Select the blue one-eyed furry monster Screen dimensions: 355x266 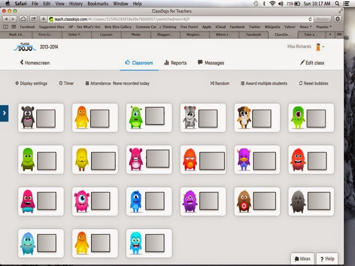click(x=149, y=201)
